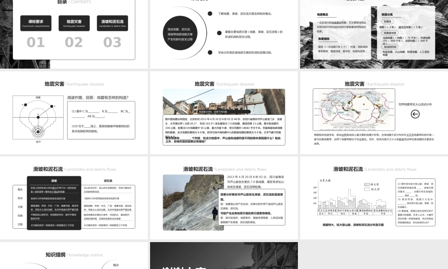The height and width of the screenshot is (269, 448).
Task: Click the chart caption 我国特大、较大型山崩
Action: pyautogui.click(x=353, y=225)
